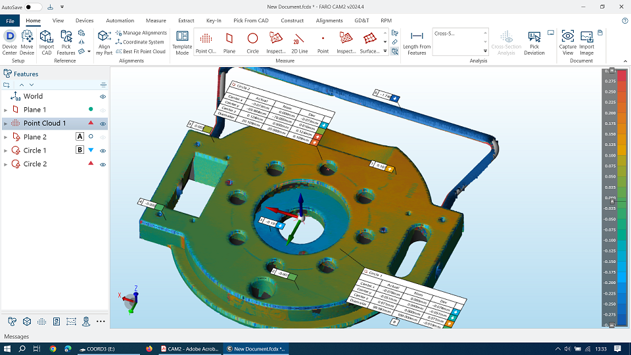Move selected feature up with arrow
The width and height of the screenshot is (631, 355).
coord(22,85)
